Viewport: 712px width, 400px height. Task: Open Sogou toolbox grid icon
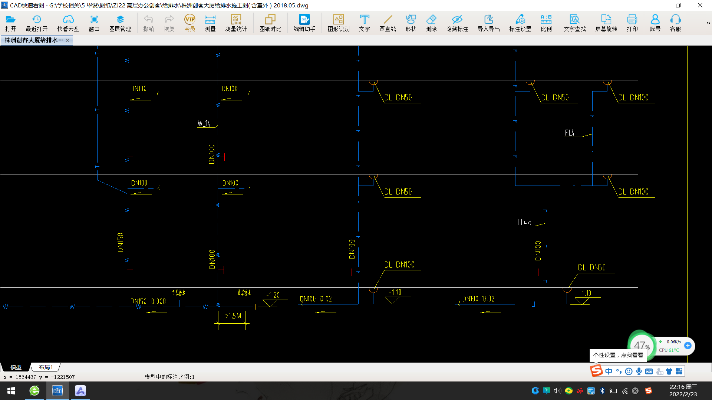coord(679,371)
